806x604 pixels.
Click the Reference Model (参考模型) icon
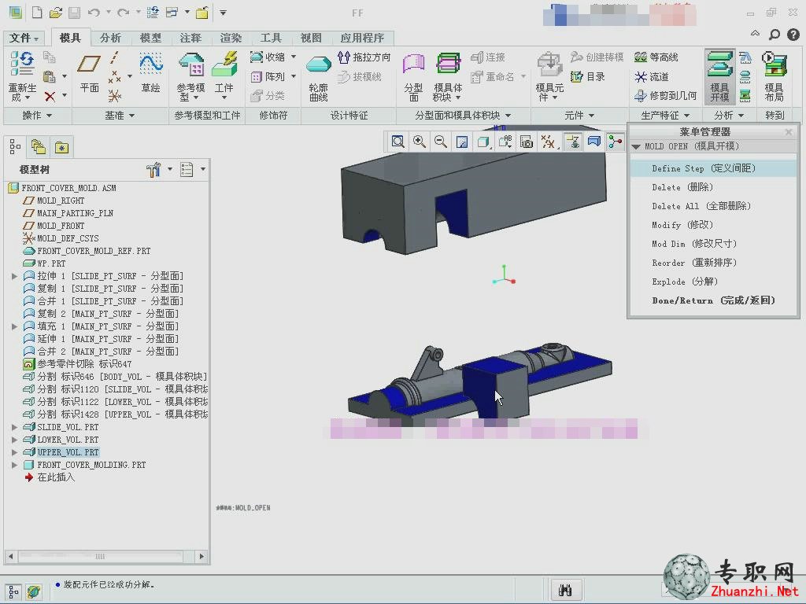tap(190, 64)
